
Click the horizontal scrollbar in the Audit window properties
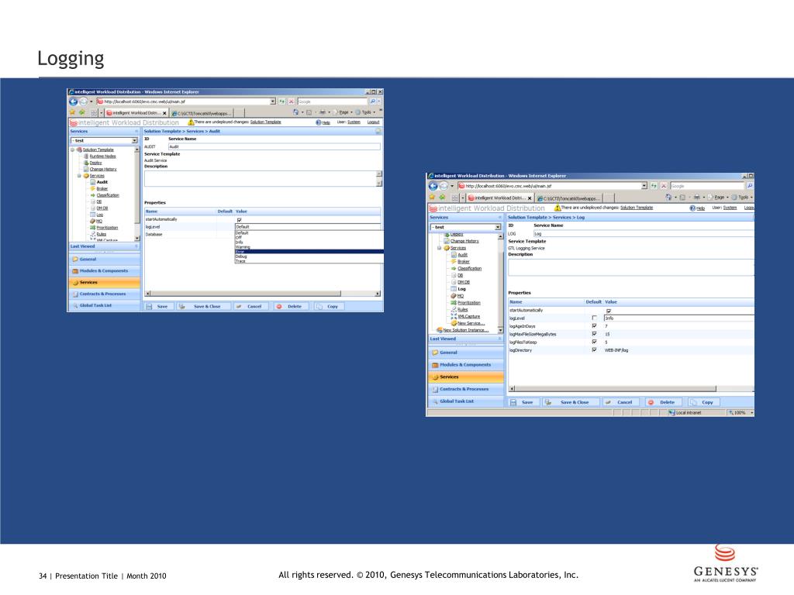click(263, 294)
